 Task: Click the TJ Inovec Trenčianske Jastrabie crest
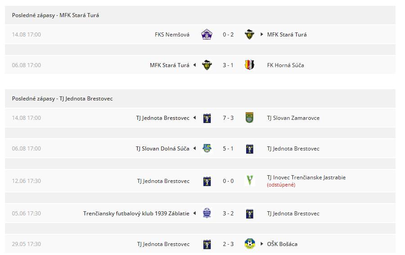click(x=250, y=181)
